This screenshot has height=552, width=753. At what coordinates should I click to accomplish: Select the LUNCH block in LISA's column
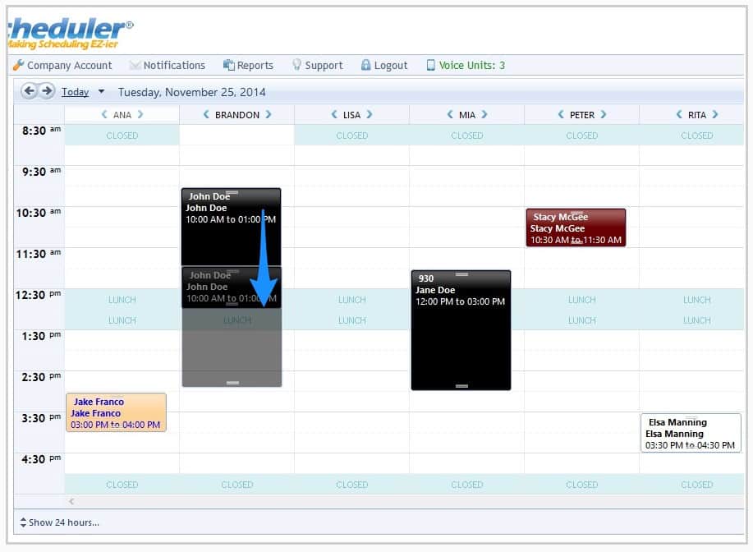click(351, 310)
